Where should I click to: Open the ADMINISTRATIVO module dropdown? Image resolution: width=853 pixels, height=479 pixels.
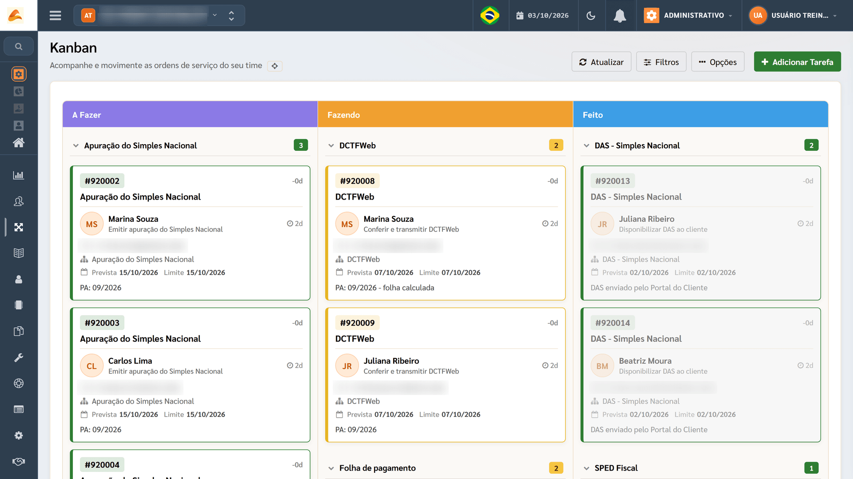(689, 16)
